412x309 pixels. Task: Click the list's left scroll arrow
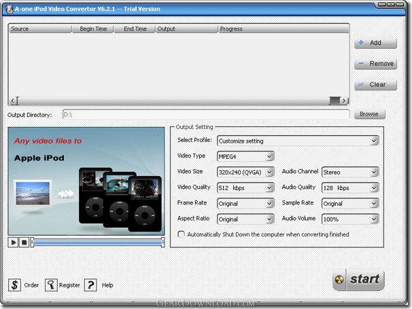(x=13, y=101)
